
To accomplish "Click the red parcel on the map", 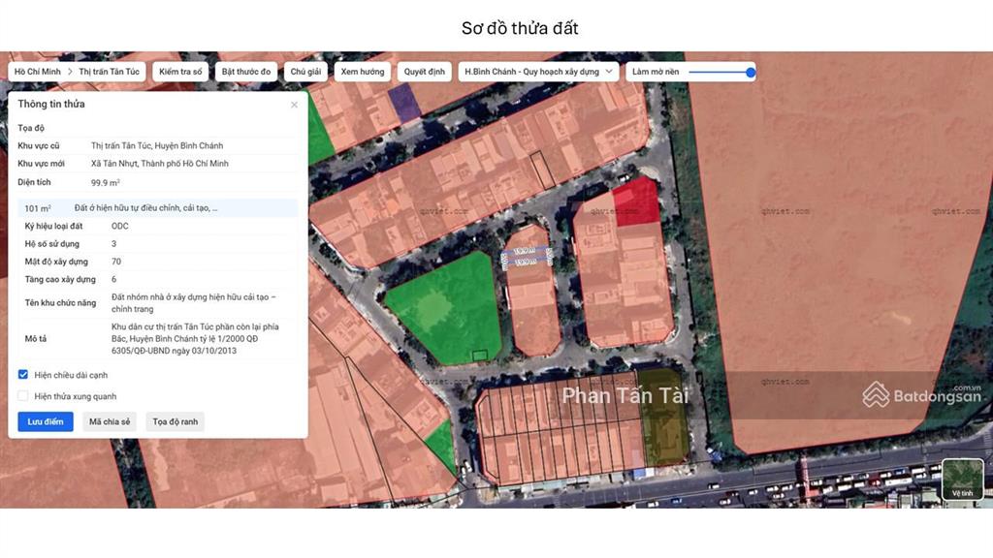I will 637,201.
